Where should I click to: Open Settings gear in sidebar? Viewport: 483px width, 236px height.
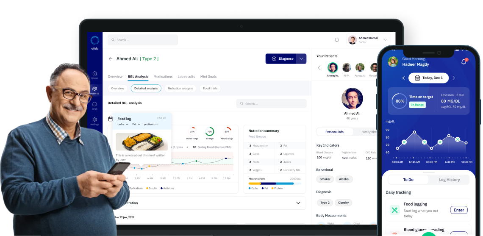tap(94, 121)
